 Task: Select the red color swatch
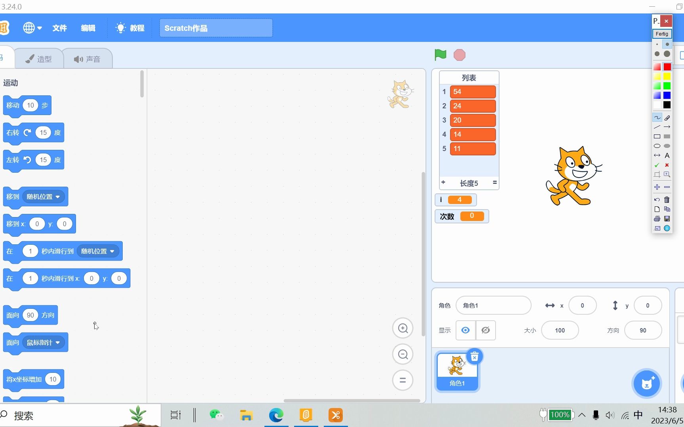pyautogui.click(x=667, y=67)
